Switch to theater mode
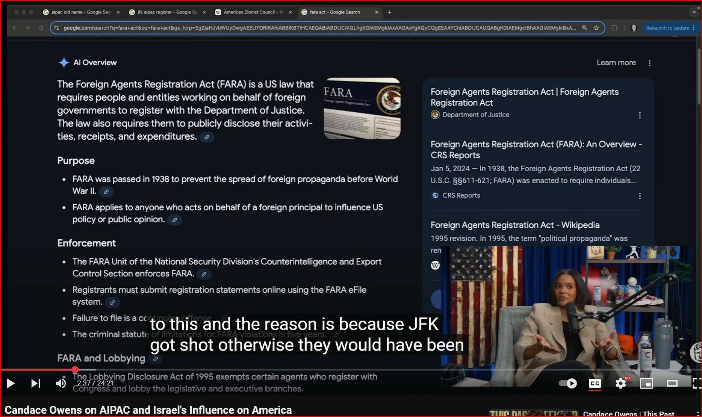702x417 pixels. tap(672, 383)
